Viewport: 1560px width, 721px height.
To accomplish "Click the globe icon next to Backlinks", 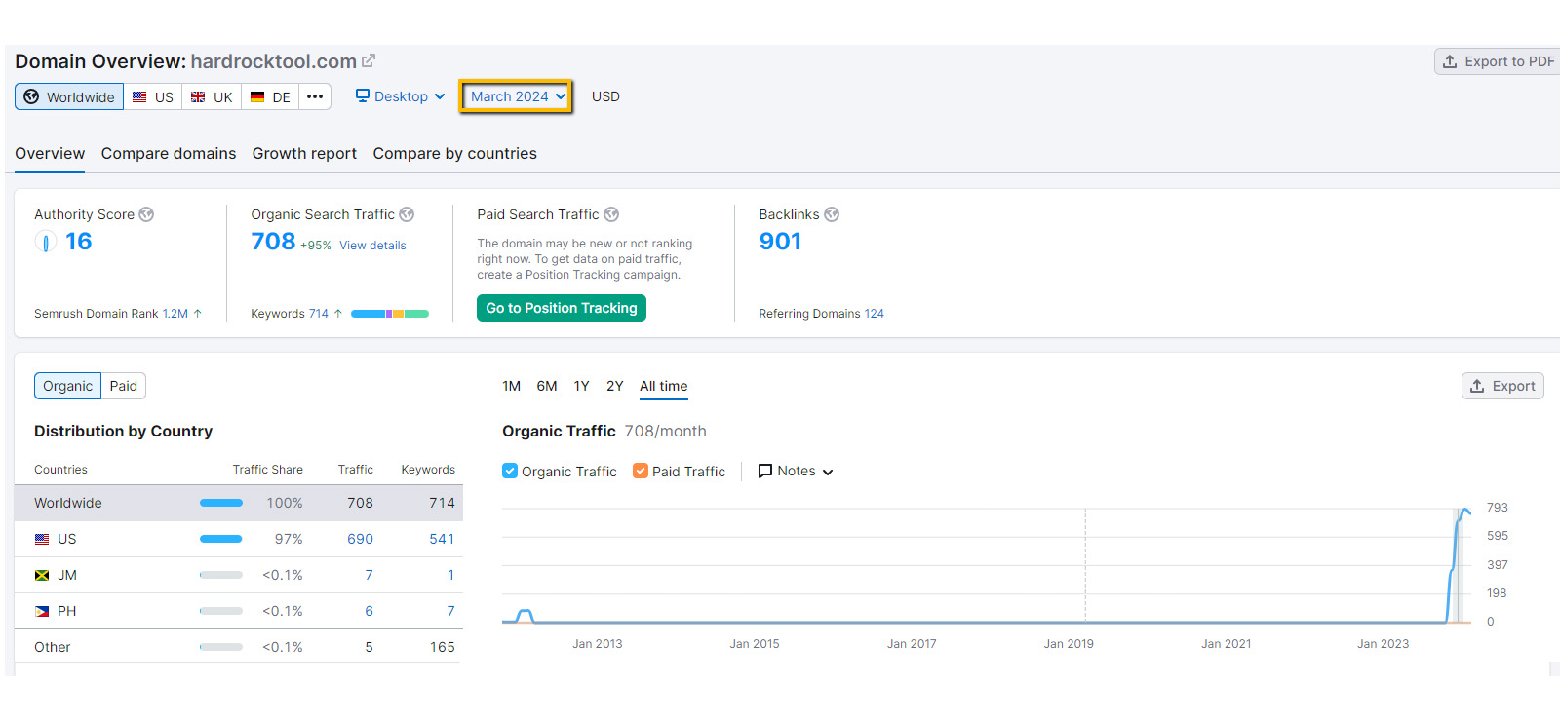I will (x=832, y=214).
